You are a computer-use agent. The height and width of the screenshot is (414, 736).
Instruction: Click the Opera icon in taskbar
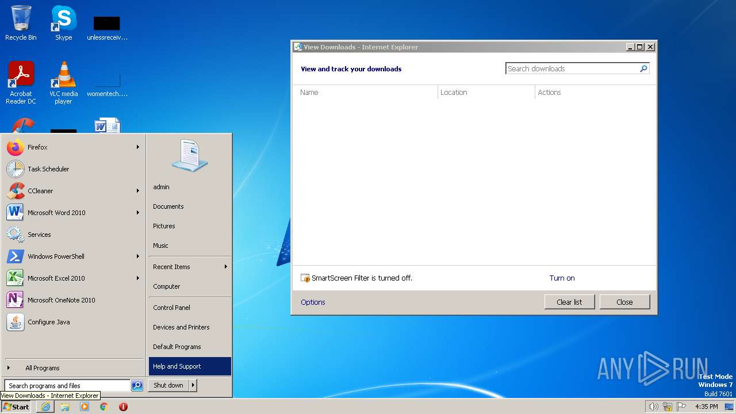(x=123, y=407)
